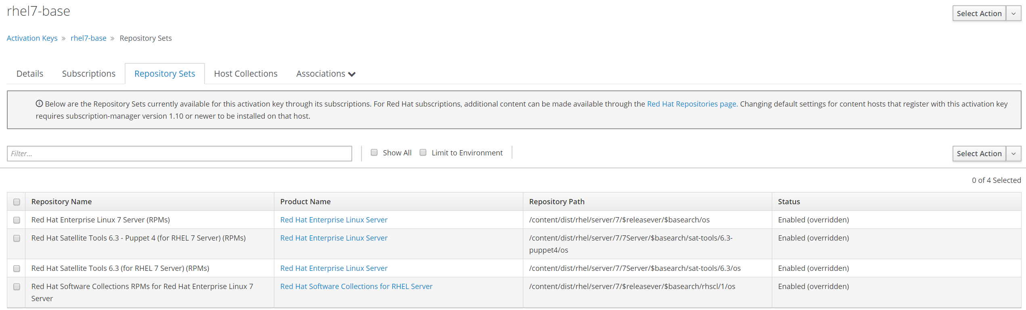Viewport: 1026px width, 310px height.
Task: Enable Limit to Environment checkbox
Action: pos(423,152)
